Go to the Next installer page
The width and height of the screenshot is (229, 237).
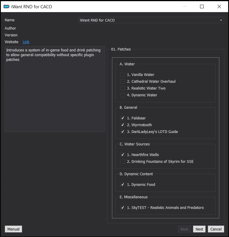coord(199,229)
